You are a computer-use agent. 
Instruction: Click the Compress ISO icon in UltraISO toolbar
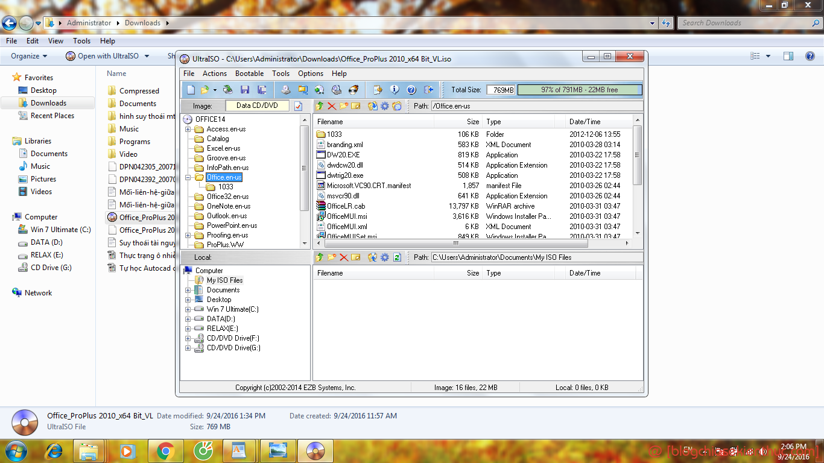(303, 90)
